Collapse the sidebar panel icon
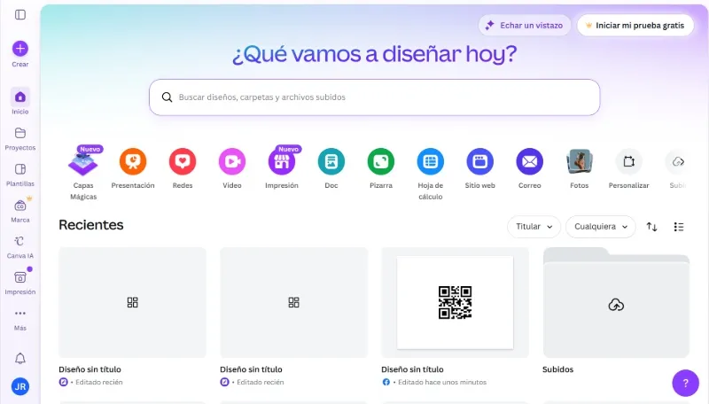Image resolution: width=709 pixels, height=404 pixels. pyautogui.click(x=20, y=15)
